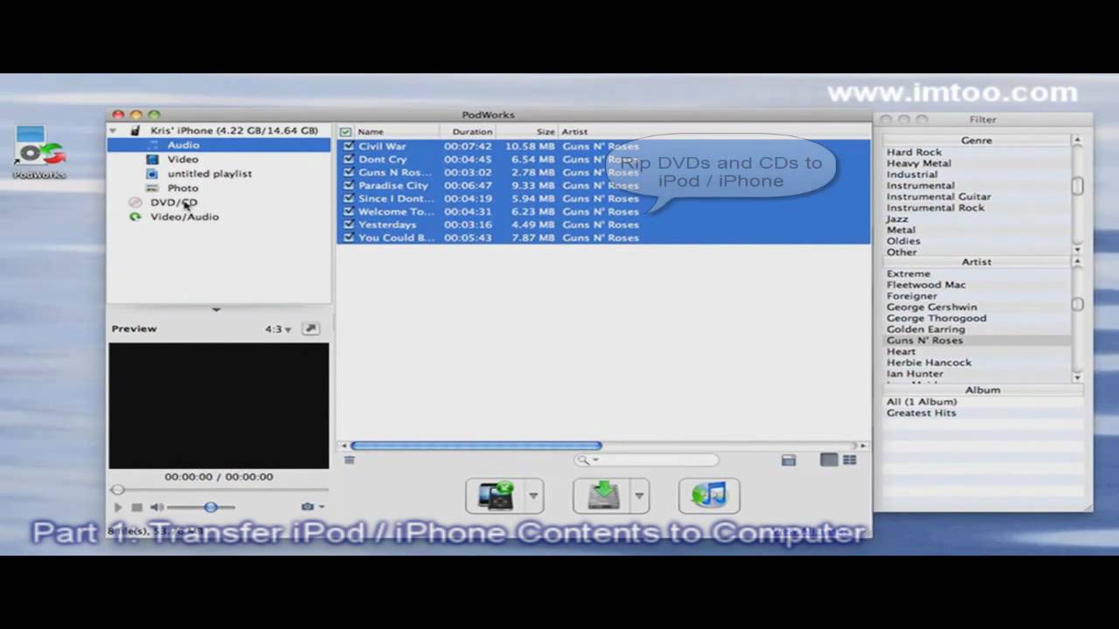Screen dimensions: 1119x629
Task: Click the Video/Audio convert icon
Action: [135, 217]
